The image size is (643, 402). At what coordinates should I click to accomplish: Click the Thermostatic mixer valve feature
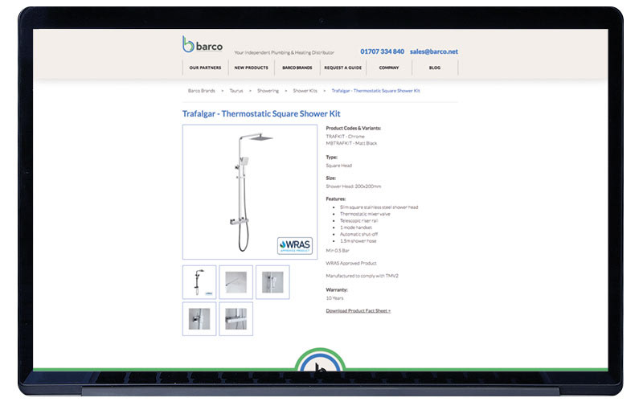365,214
